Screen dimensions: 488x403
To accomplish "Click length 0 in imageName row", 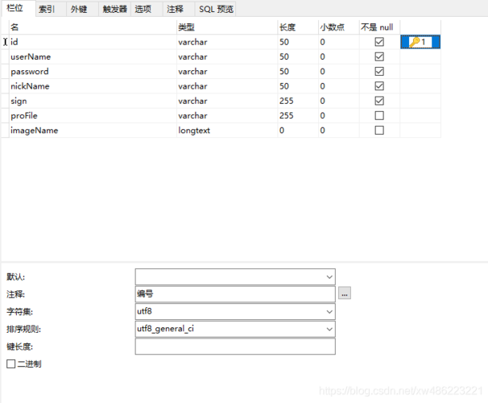I will point(298,131).
